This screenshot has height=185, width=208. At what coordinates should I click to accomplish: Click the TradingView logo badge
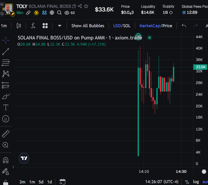(x=24, y=158)
